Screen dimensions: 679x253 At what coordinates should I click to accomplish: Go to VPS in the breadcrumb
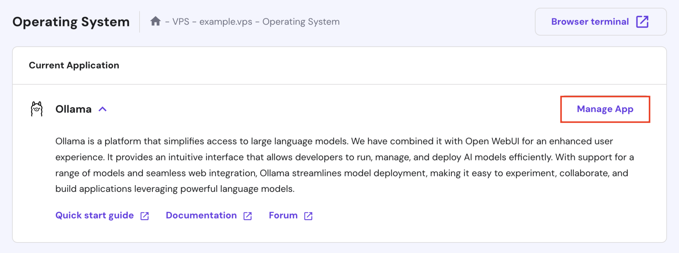[x=181, y=22]
